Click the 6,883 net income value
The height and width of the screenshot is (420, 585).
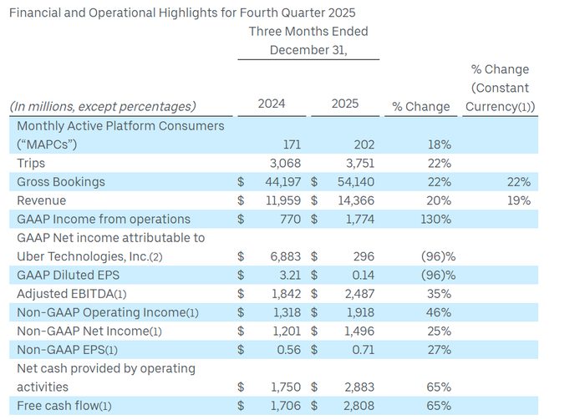pos(286,256)
